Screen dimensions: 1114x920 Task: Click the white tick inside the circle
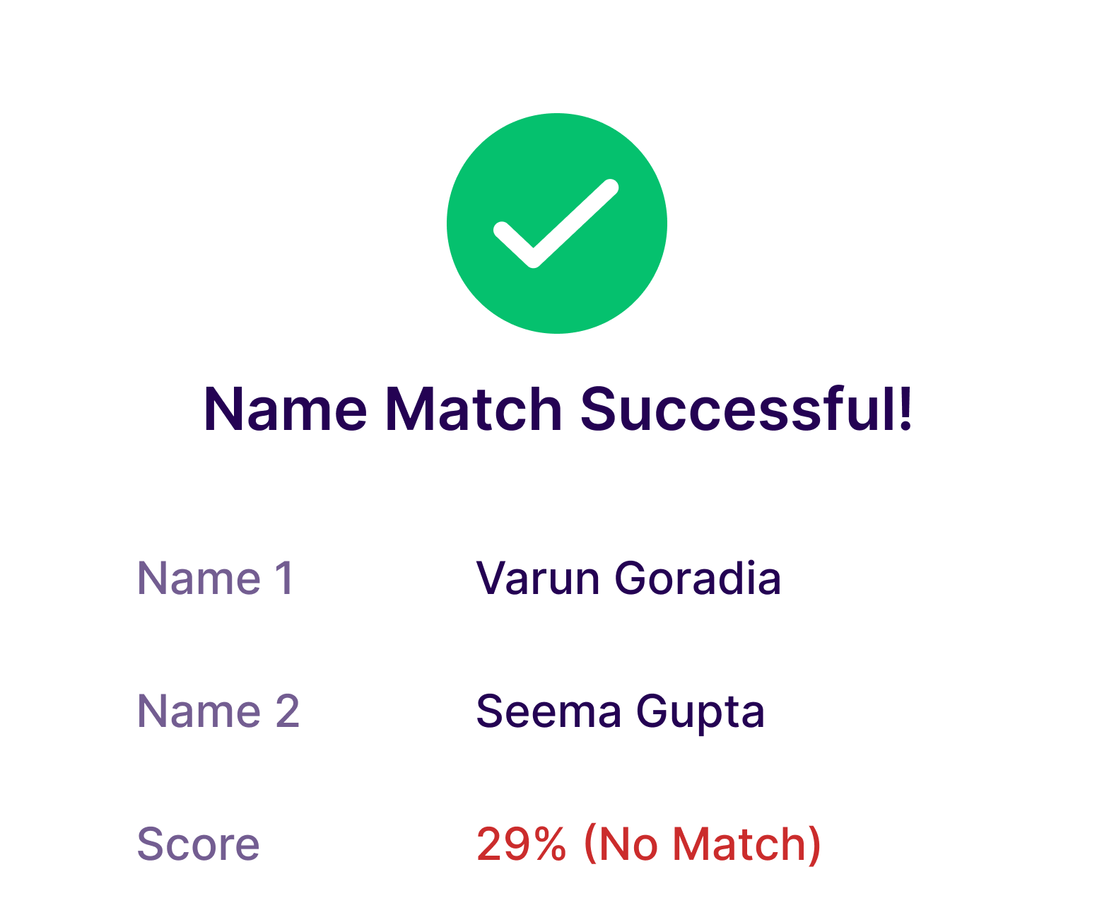pos(556,225)
